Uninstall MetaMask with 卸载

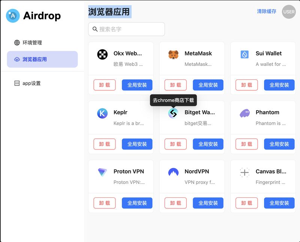[175, 85]
